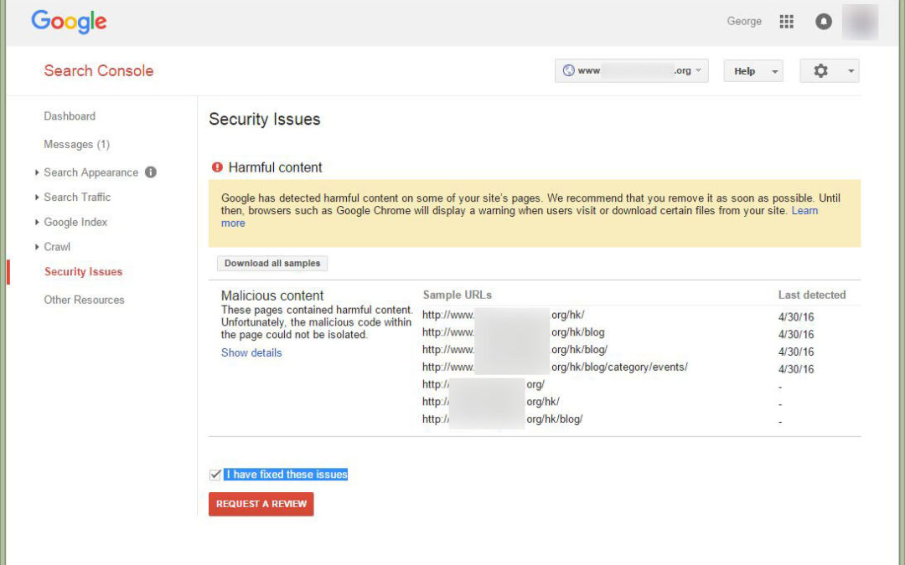
Task: Click the Security Issues page heading
Action: click(264, 119)
